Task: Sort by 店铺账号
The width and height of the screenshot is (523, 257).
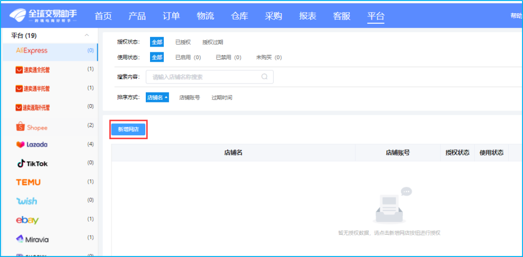Action: (190, 98)
